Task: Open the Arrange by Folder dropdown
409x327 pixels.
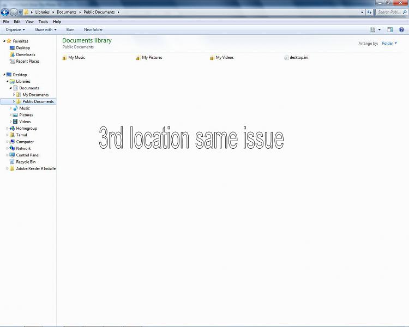Action: click(389, 43)
